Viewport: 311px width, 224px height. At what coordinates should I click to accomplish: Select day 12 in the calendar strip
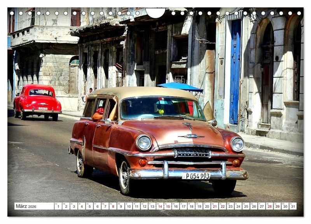[144, 206]
